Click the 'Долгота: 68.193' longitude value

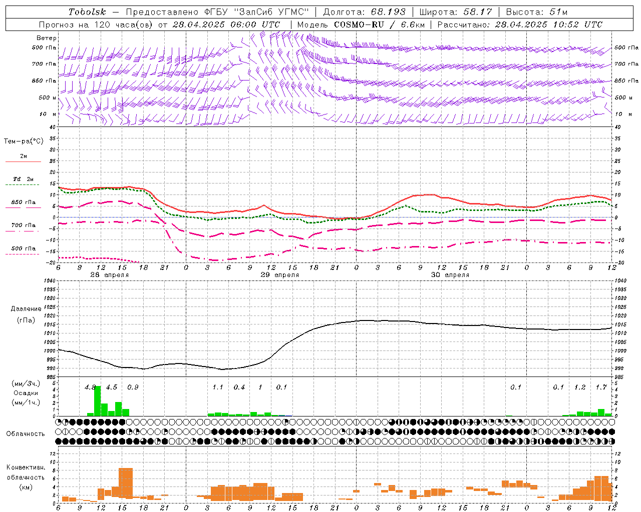tap(364, 12)
